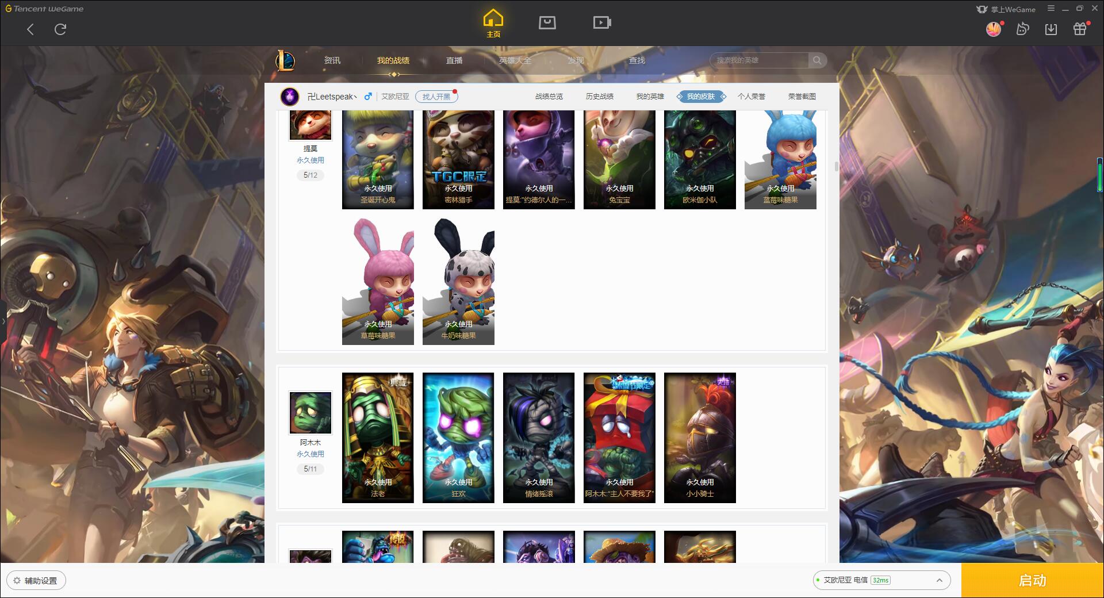Open the 阿木木:"主人不要我了" skin card
The image size is (1104, 598).
coord(619,438)
